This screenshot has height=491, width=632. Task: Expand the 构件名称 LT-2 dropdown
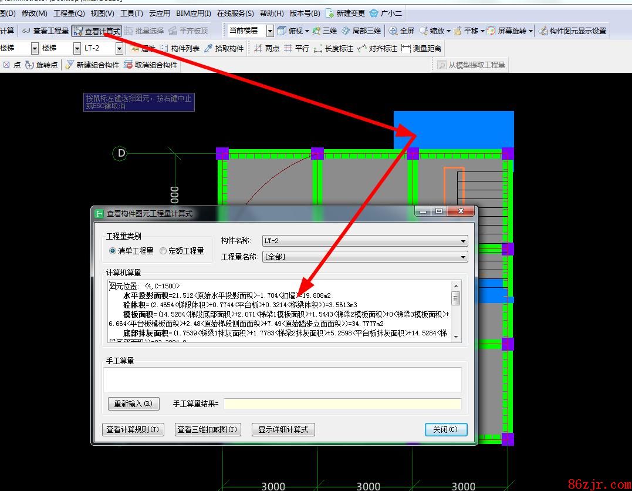coord(464,241)
